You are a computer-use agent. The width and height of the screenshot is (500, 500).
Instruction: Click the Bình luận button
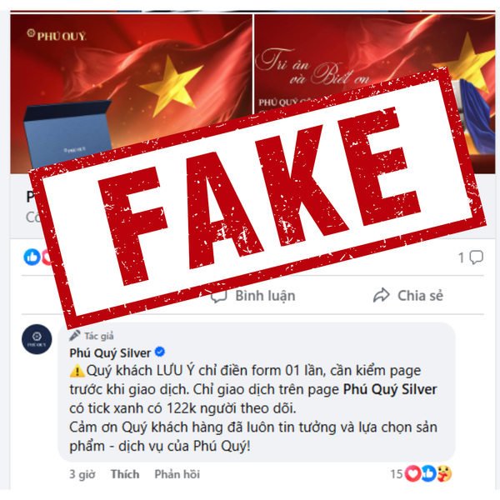point(253,296)
